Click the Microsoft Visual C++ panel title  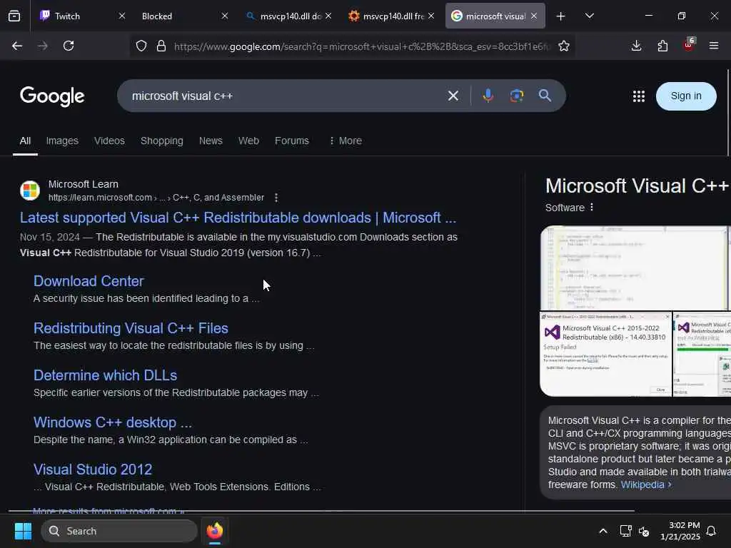[637, 186]
